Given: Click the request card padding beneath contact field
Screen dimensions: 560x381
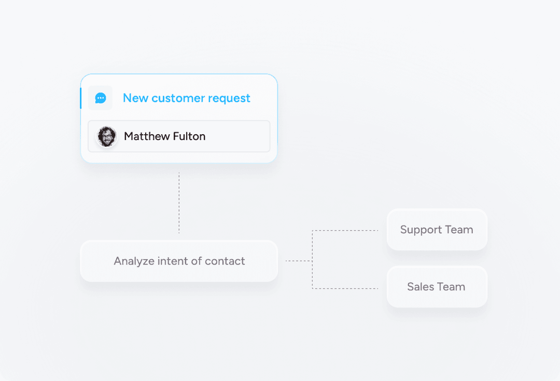Looking at the screenshot, I should point(179,157).
